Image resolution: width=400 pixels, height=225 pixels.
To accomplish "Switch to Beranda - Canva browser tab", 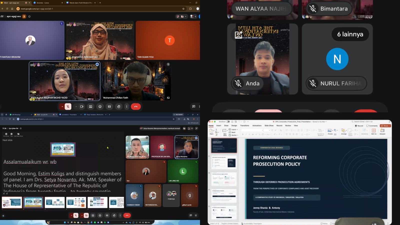I will pos(47,3).
